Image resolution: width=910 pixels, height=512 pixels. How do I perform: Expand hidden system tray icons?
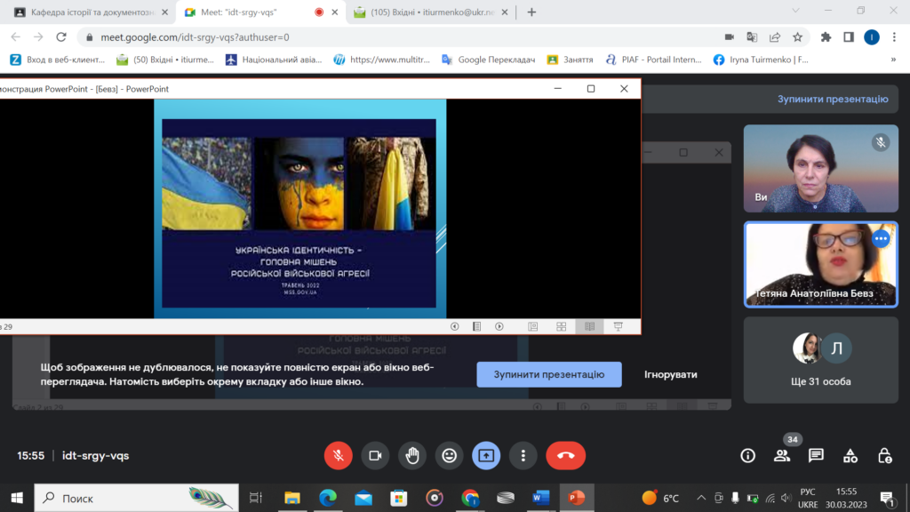pyautogui.click(x=701, y=498)
